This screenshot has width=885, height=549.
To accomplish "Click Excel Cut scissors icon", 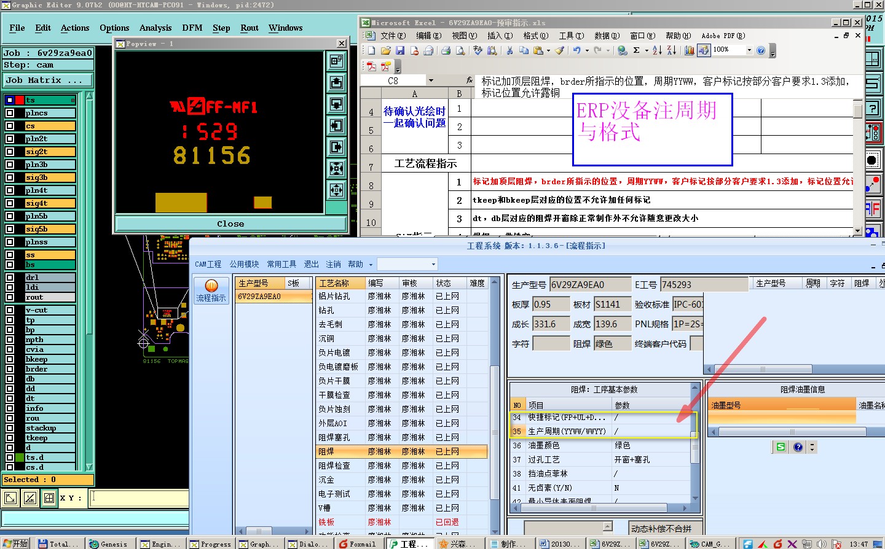I will pyautogui.click(x=509, y=50).
